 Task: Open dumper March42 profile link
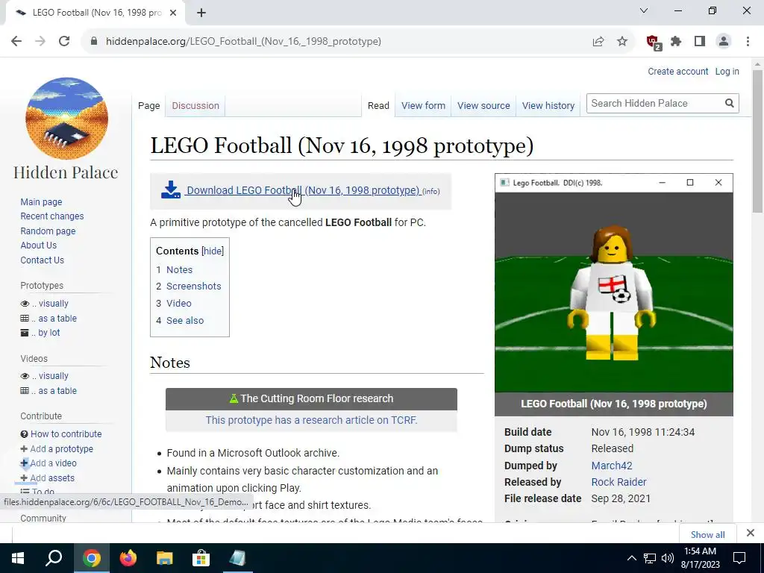tap(612, 466)
